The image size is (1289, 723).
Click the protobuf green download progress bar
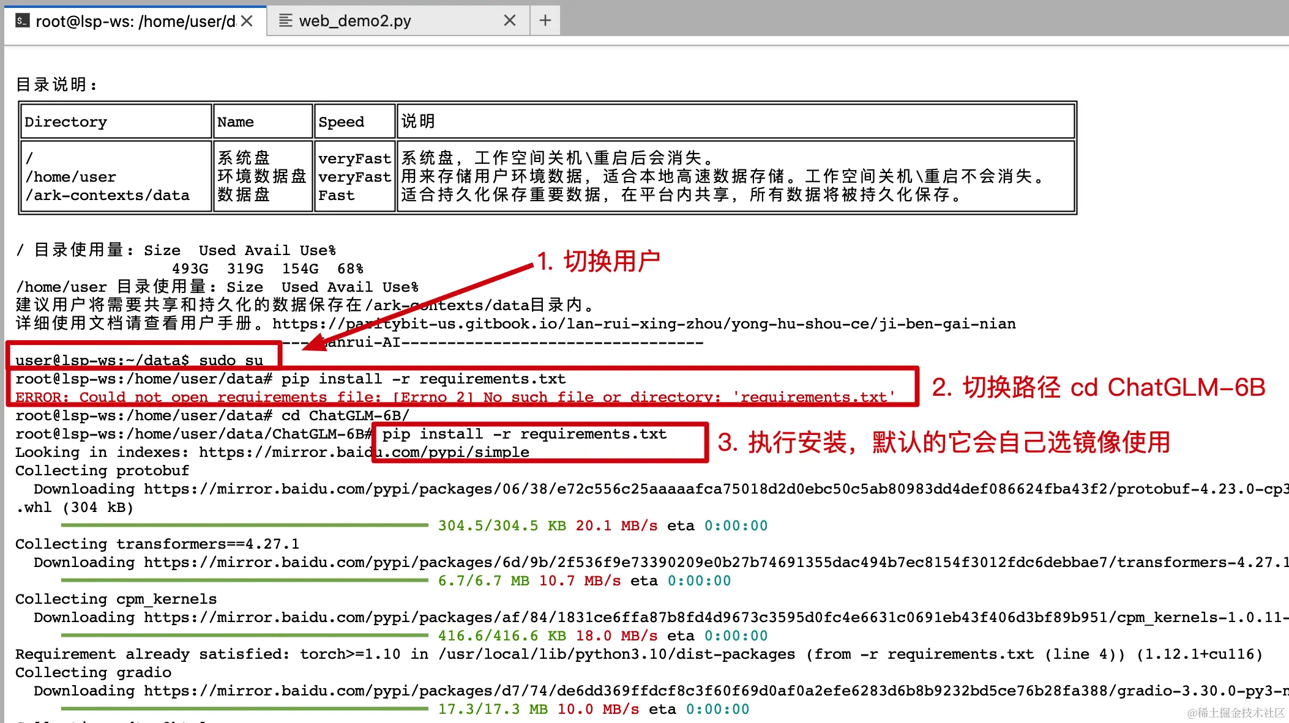245,525
